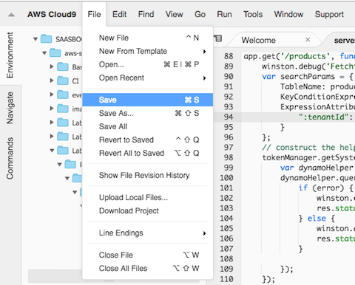
Task: Select Open... menu entry
Action: (x=148, y=64)
